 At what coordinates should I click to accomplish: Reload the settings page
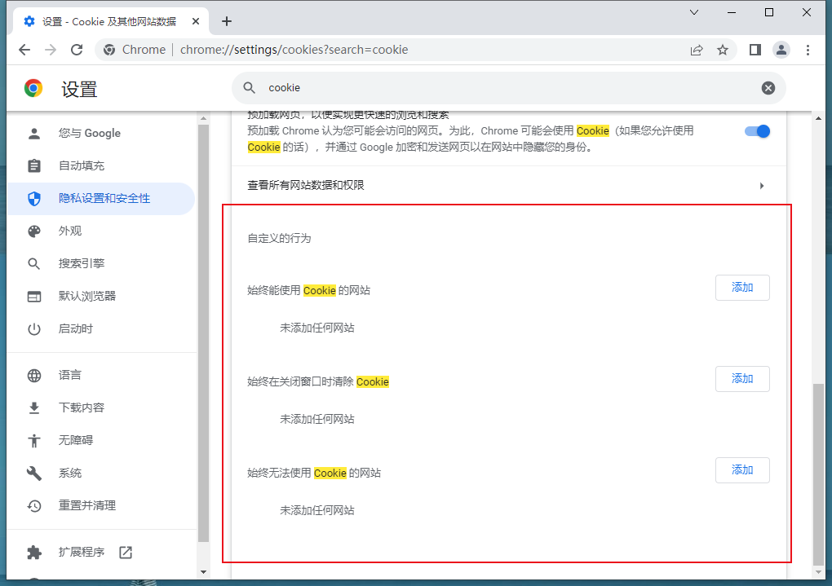tap(77, 50)
